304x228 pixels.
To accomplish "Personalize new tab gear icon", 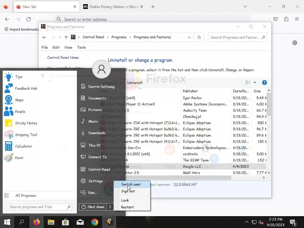I will (295, 43).
